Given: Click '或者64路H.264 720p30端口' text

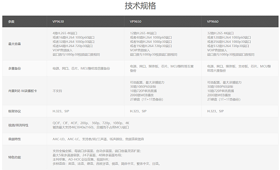Looking at the screenshot, I should click(72, 46).
